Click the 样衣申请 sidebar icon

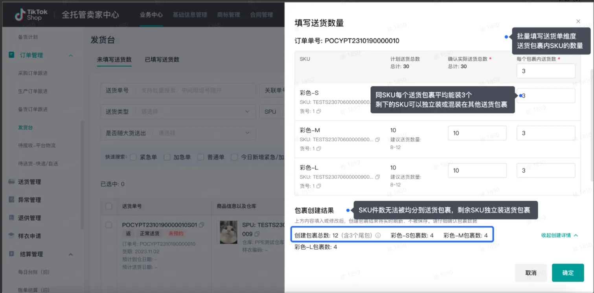[11, 236]
